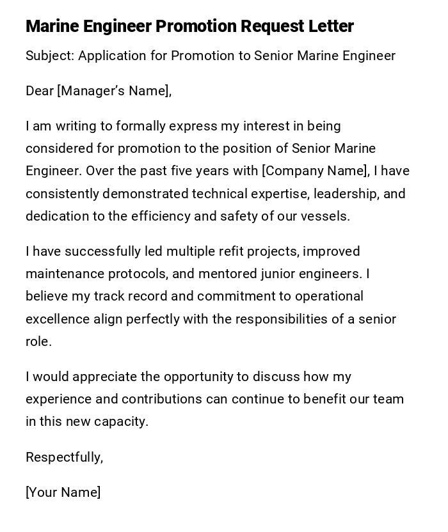Click the Marine Engineer Promotion Request Letter title
The height and width of the screenshot is (532, 448).
[x=189, y=26]
